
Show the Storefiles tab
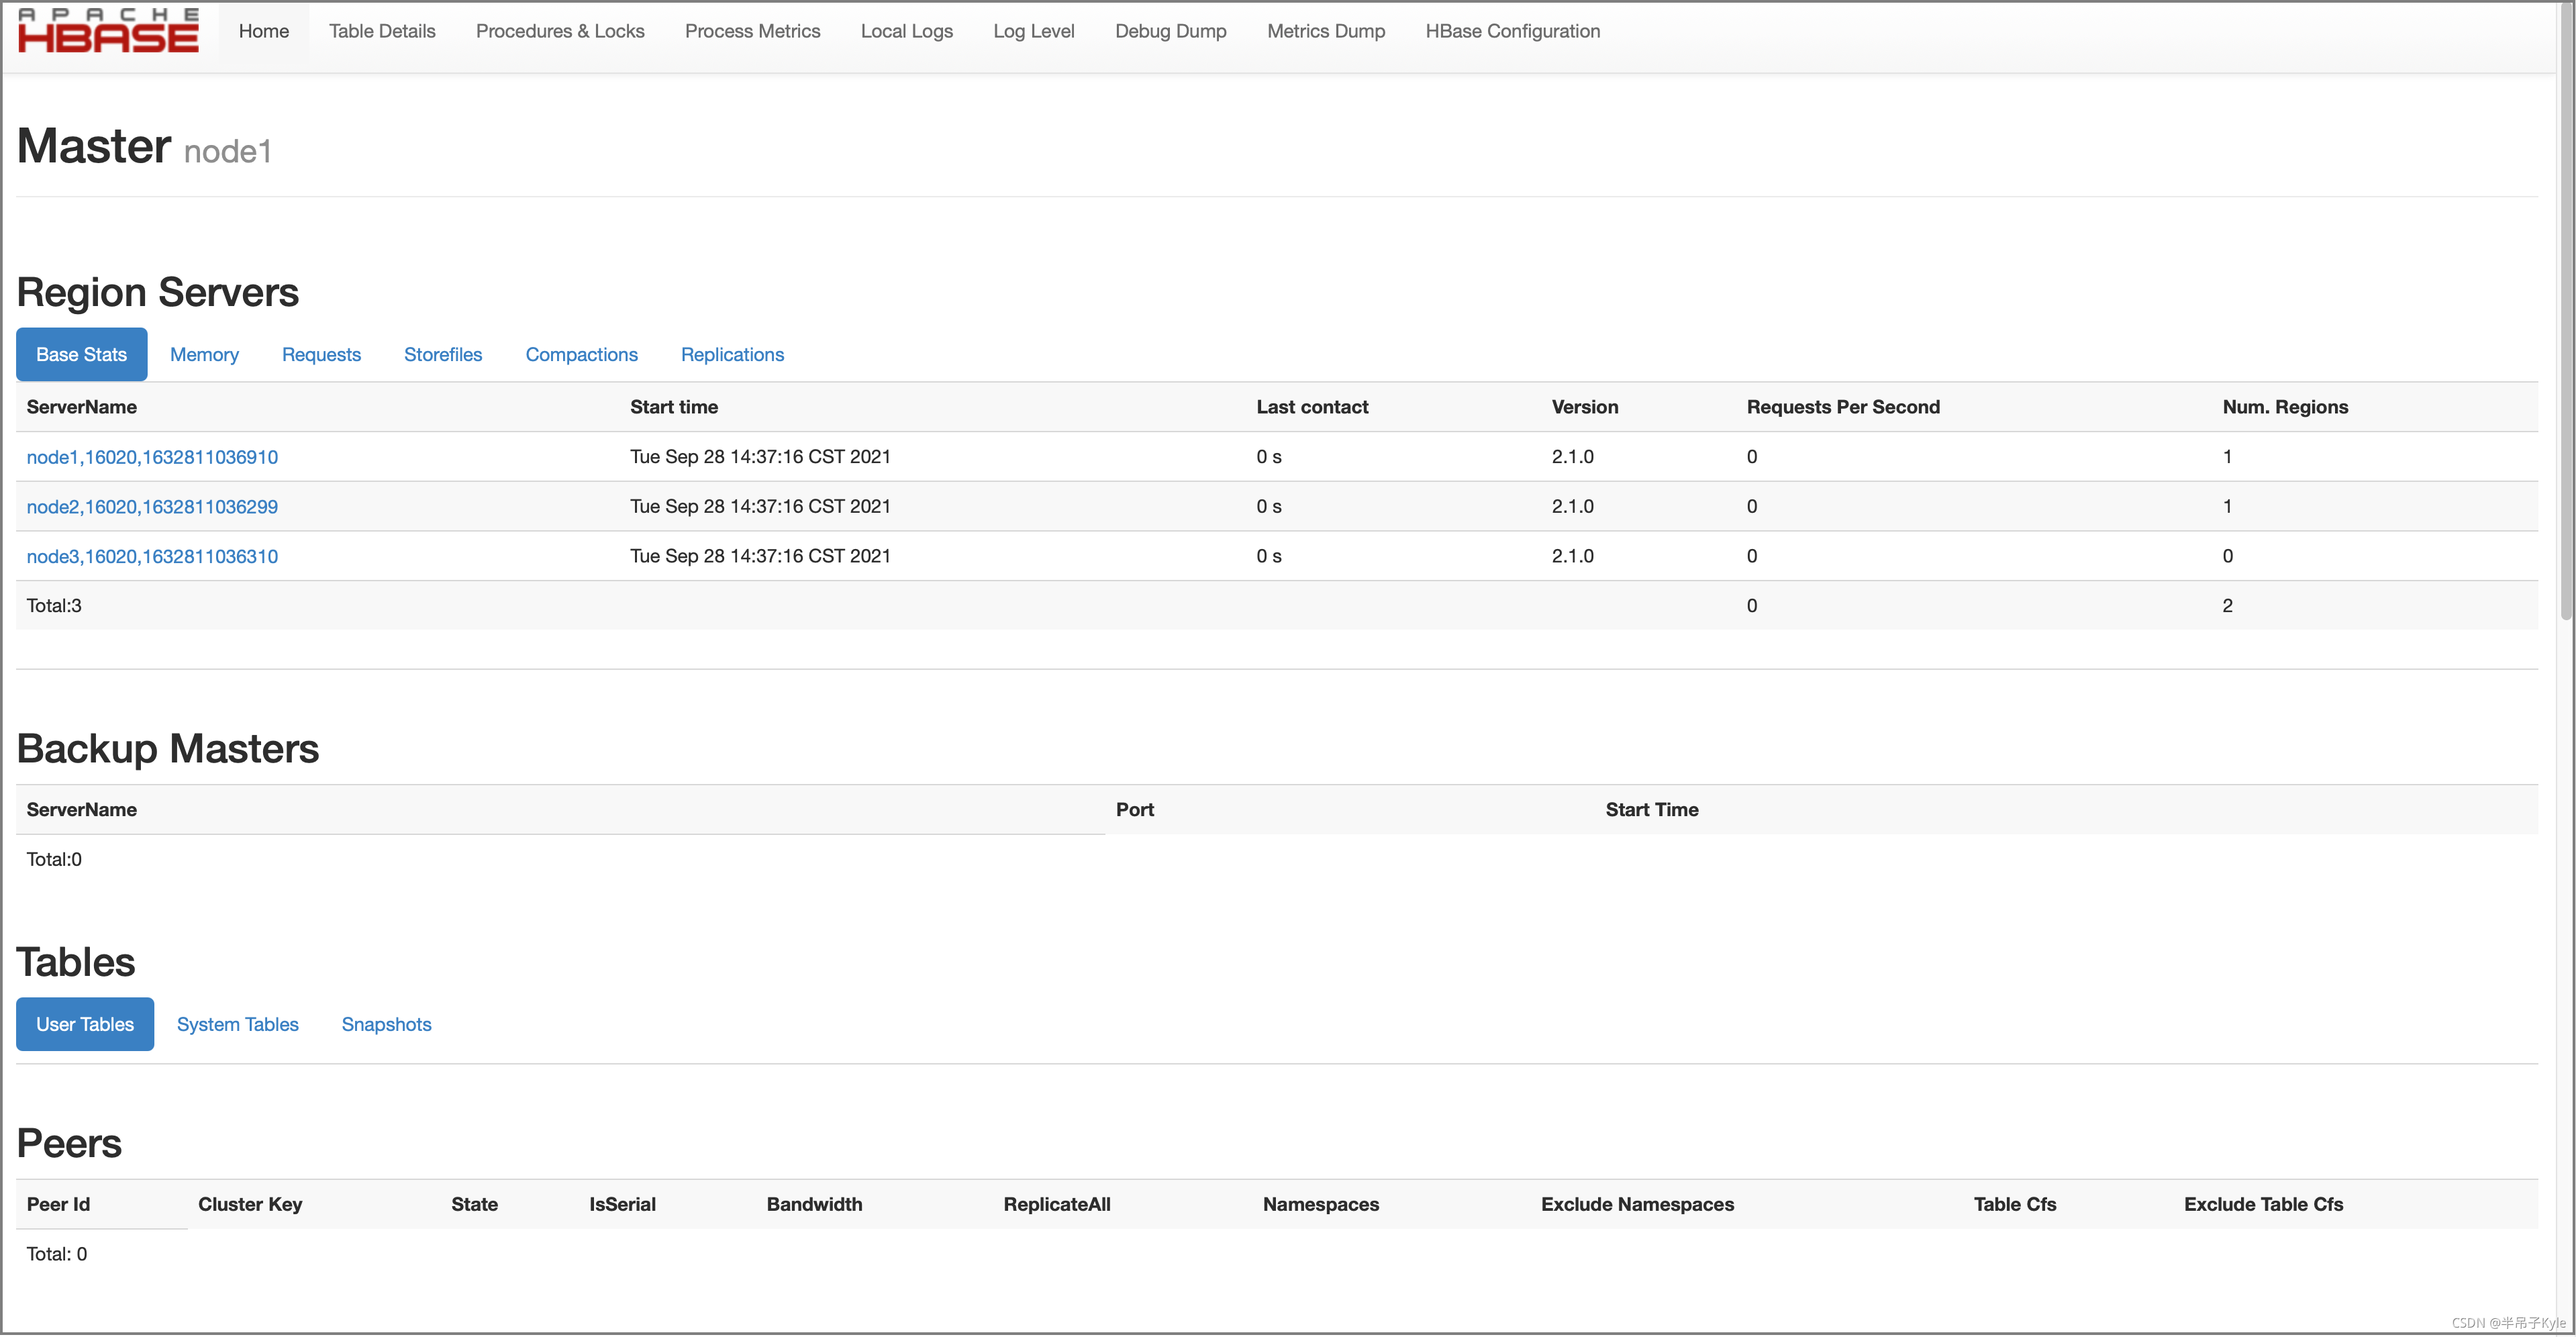pyautogui.click(x=442, y=355)
